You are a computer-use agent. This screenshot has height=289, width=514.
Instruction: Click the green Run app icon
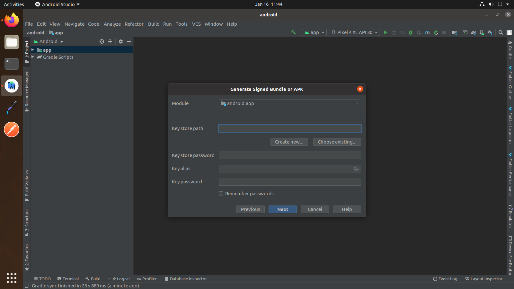coord(385,32)
